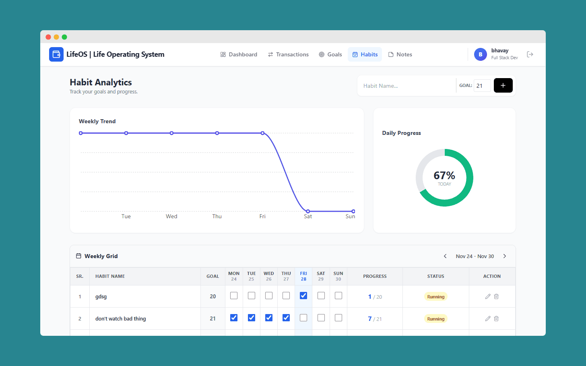Delete the gdsg habit with trash icon
The width and height of the screenshot is (586, 366).
pos(496,296)
